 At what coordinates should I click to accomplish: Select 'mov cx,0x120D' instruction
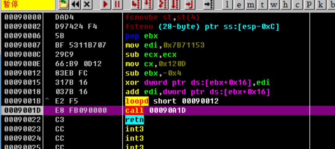pyautogui.click(x=156, y=64)
